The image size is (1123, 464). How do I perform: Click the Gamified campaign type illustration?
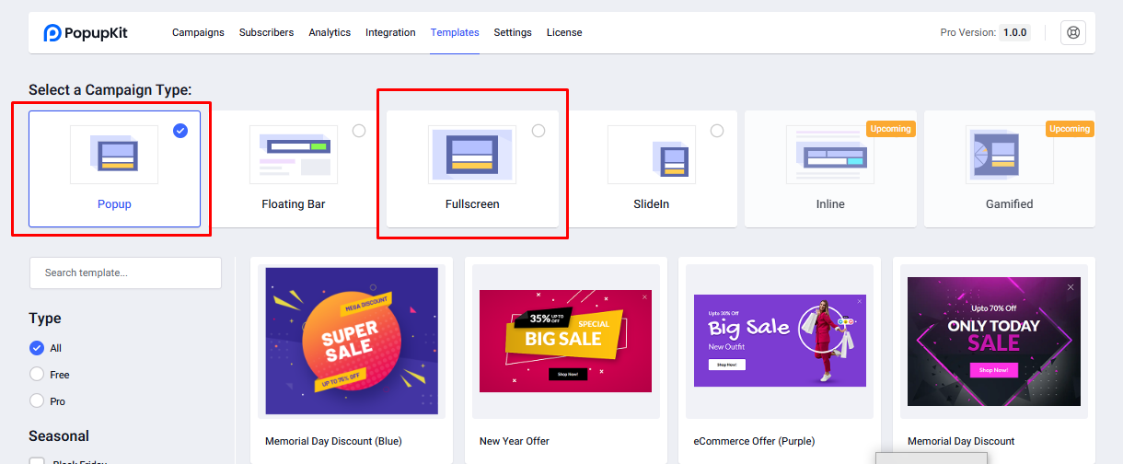[1009, 155]
